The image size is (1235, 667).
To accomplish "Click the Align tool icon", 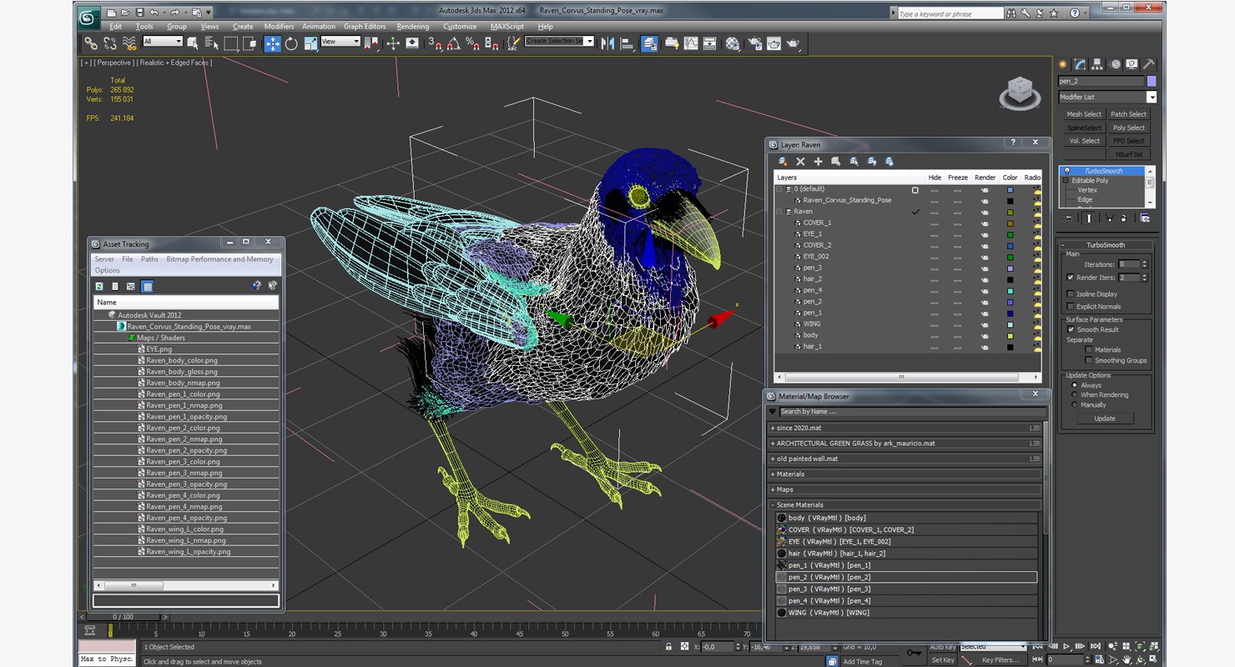I will pyautogui.click(x=628, y=43).
